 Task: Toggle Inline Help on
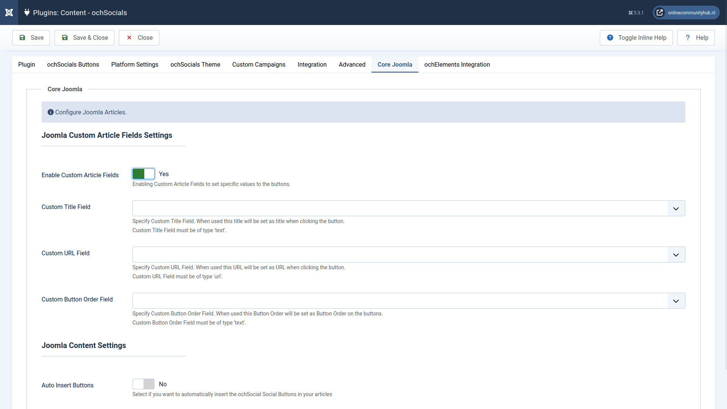point(636,37)
